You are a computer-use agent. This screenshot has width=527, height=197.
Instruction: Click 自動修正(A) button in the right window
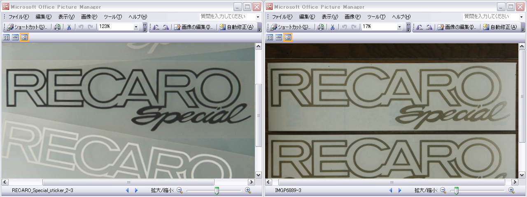click(x=501, y=27)
